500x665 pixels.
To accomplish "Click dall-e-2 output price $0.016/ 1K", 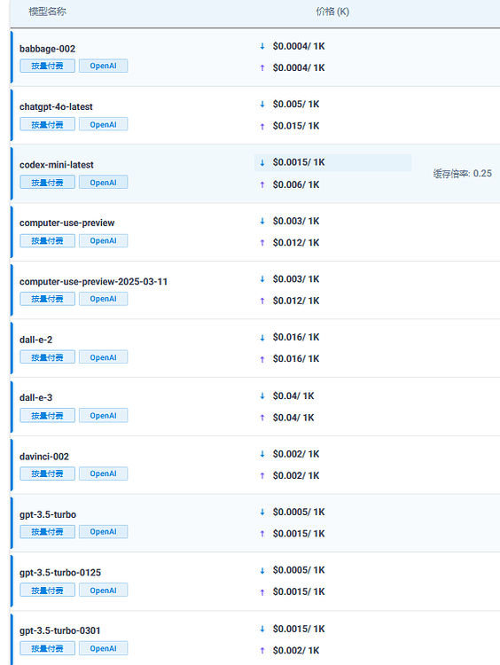I will click(296, 359).
